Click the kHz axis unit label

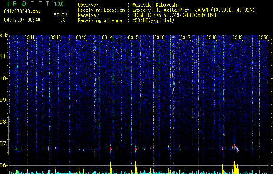pos(4,35)
